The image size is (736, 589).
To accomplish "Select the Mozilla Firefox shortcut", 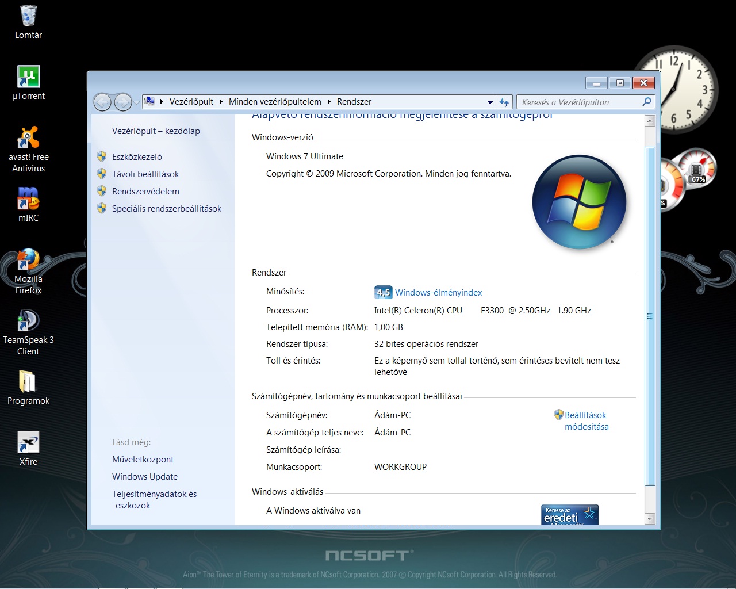I will (x=28, y=271).
